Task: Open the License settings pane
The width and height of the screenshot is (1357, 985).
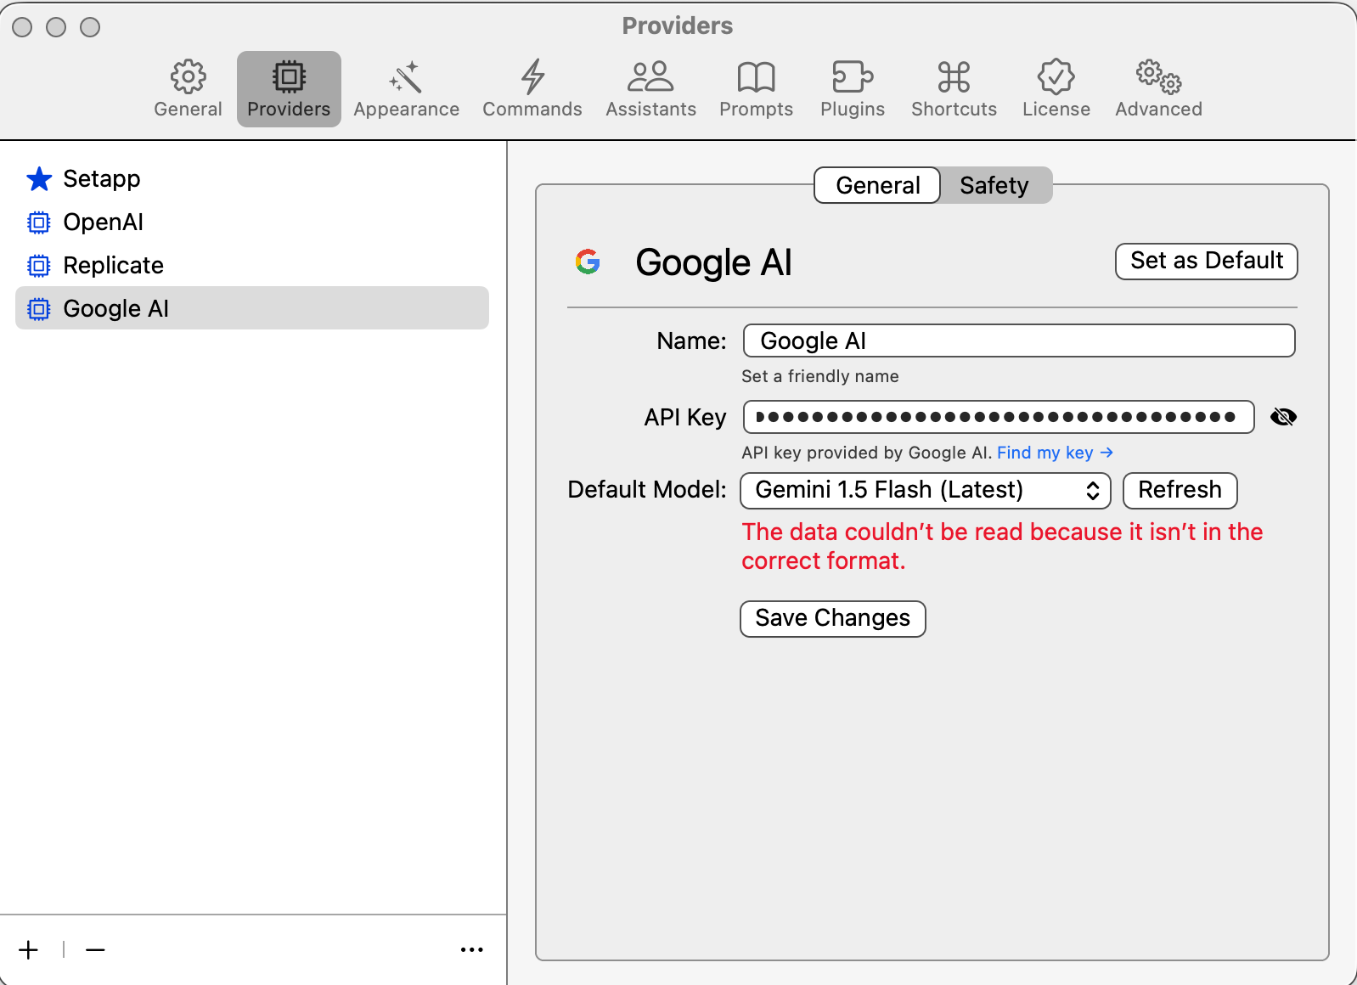Action: point(1056,89)
